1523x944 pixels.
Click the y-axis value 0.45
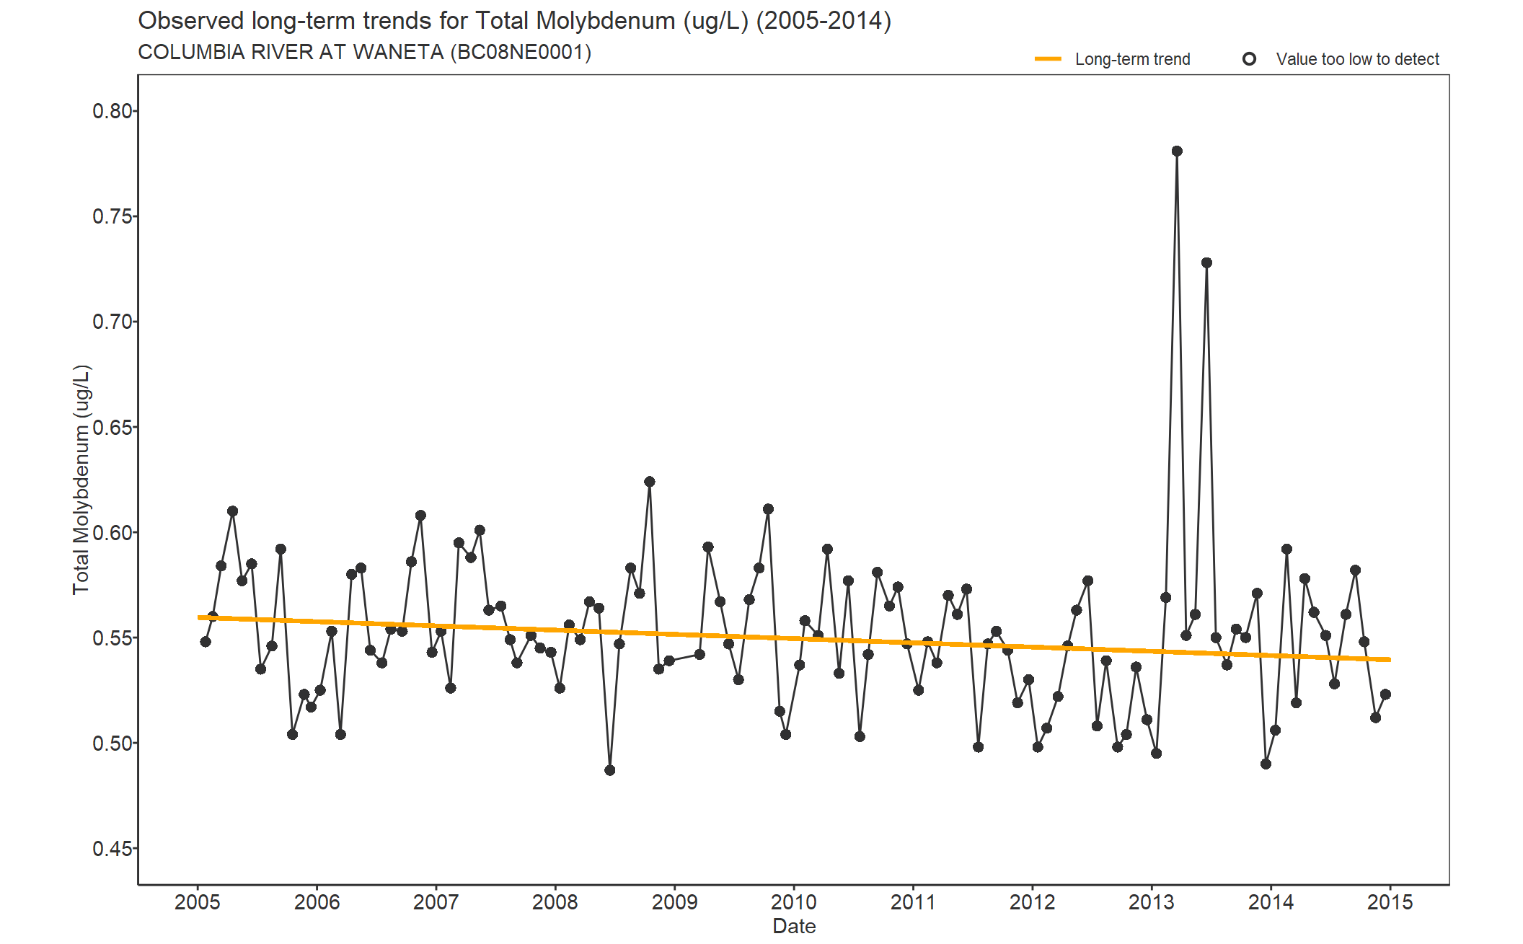point(112,849)
